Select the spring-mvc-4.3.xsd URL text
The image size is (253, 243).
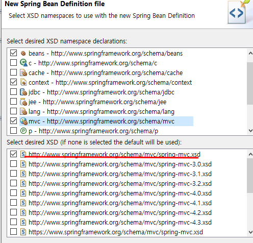pyautogui.click(x=120, y=223)
